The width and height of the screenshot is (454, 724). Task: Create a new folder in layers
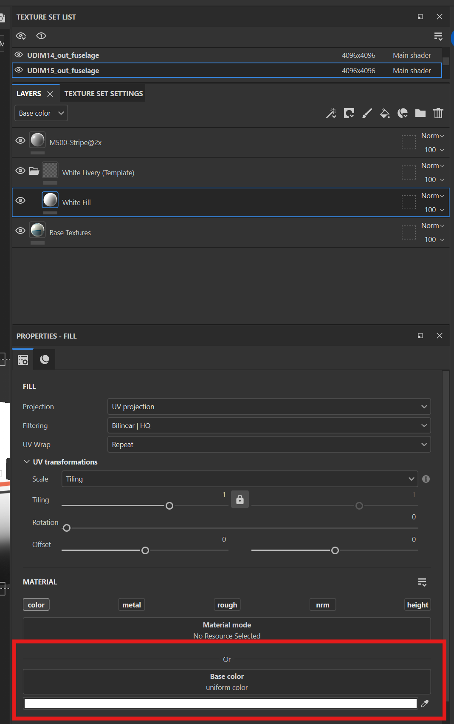[x=420, y=113]
